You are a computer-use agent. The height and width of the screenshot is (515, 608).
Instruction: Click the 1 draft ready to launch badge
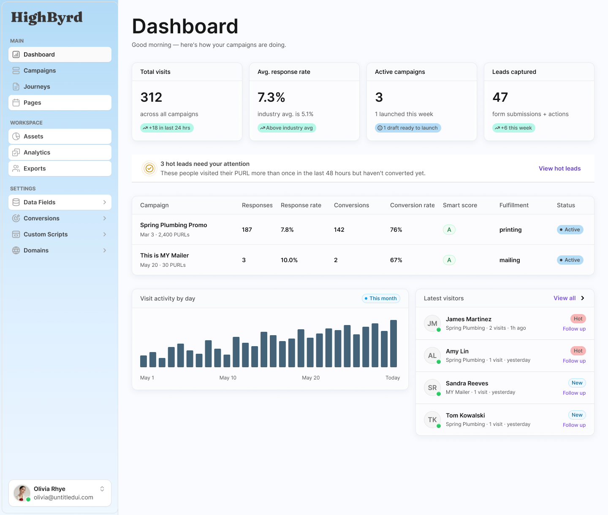click(x=408, y=128)
